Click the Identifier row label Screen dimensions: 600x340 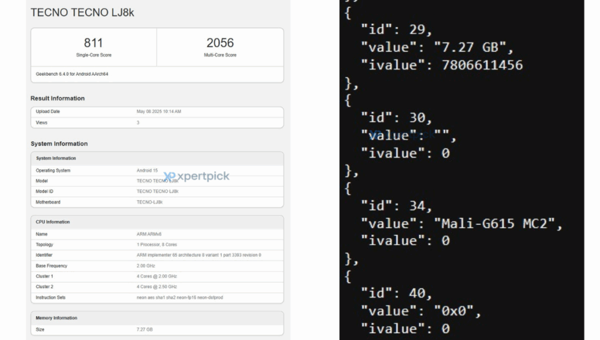(x=44, y=255)
